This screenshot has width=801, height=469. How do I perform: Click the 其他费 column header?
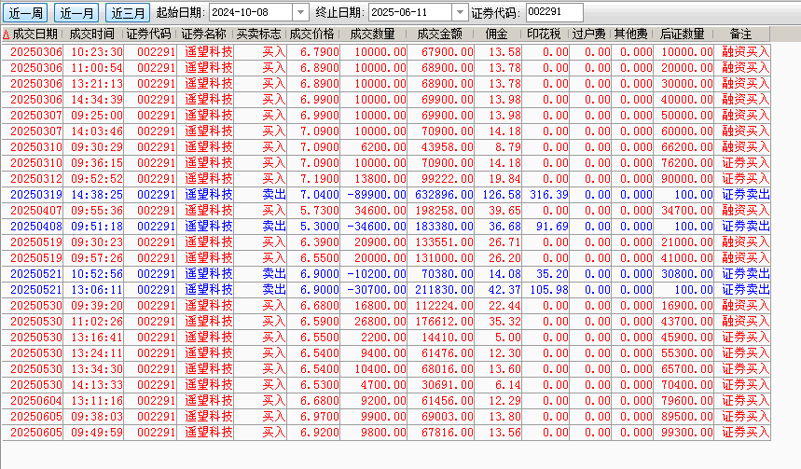631,34
